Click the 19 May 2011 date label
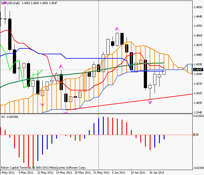Image resolution: width=204 pixels, height=175 pixels. (64, 173)
